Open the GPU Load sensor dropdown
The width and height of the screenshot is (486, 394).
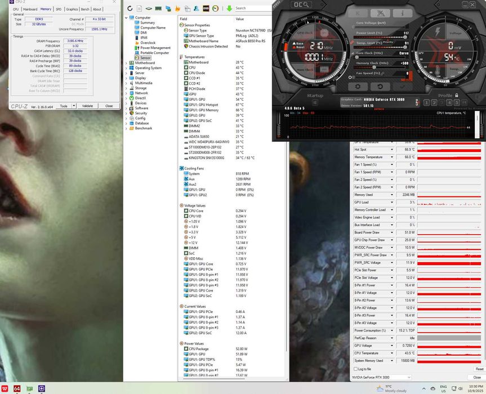point(392,202)
